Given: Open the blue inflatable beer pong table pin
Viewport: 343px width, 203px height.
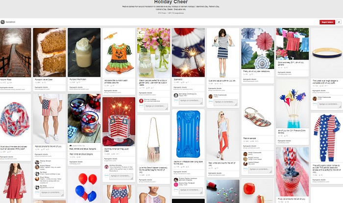Looking at the screenshot, I should tap(188, 134).
